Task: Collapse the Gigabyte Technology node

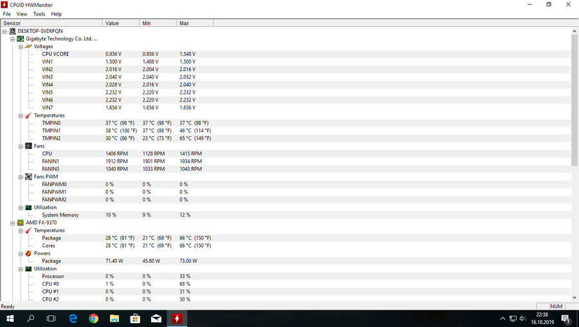Action: pyautogui.click(x=13, y=39)
